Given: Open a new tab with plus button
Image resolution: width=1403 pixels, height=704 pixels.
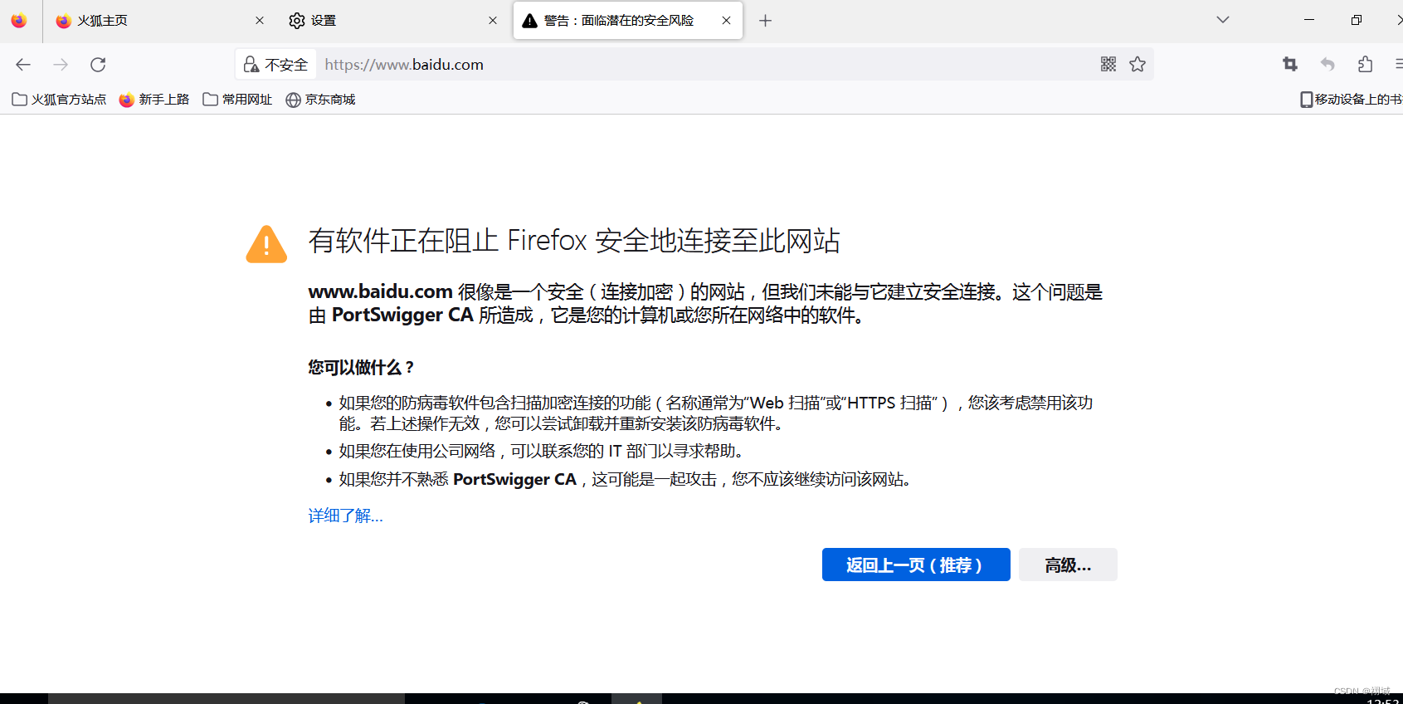Looking at the screenshot, I should (x=765, y=21).
